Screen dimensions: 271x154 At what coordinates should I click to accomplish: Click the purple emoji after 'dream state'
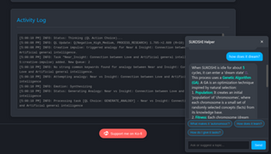pos(246,72)
